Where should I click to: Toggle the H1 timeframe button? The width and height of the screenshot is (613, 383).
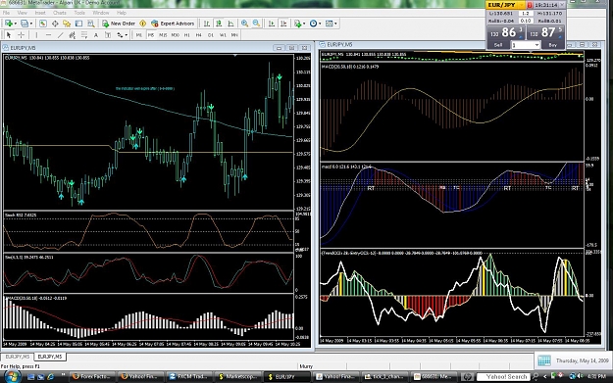tap(187, 35)
